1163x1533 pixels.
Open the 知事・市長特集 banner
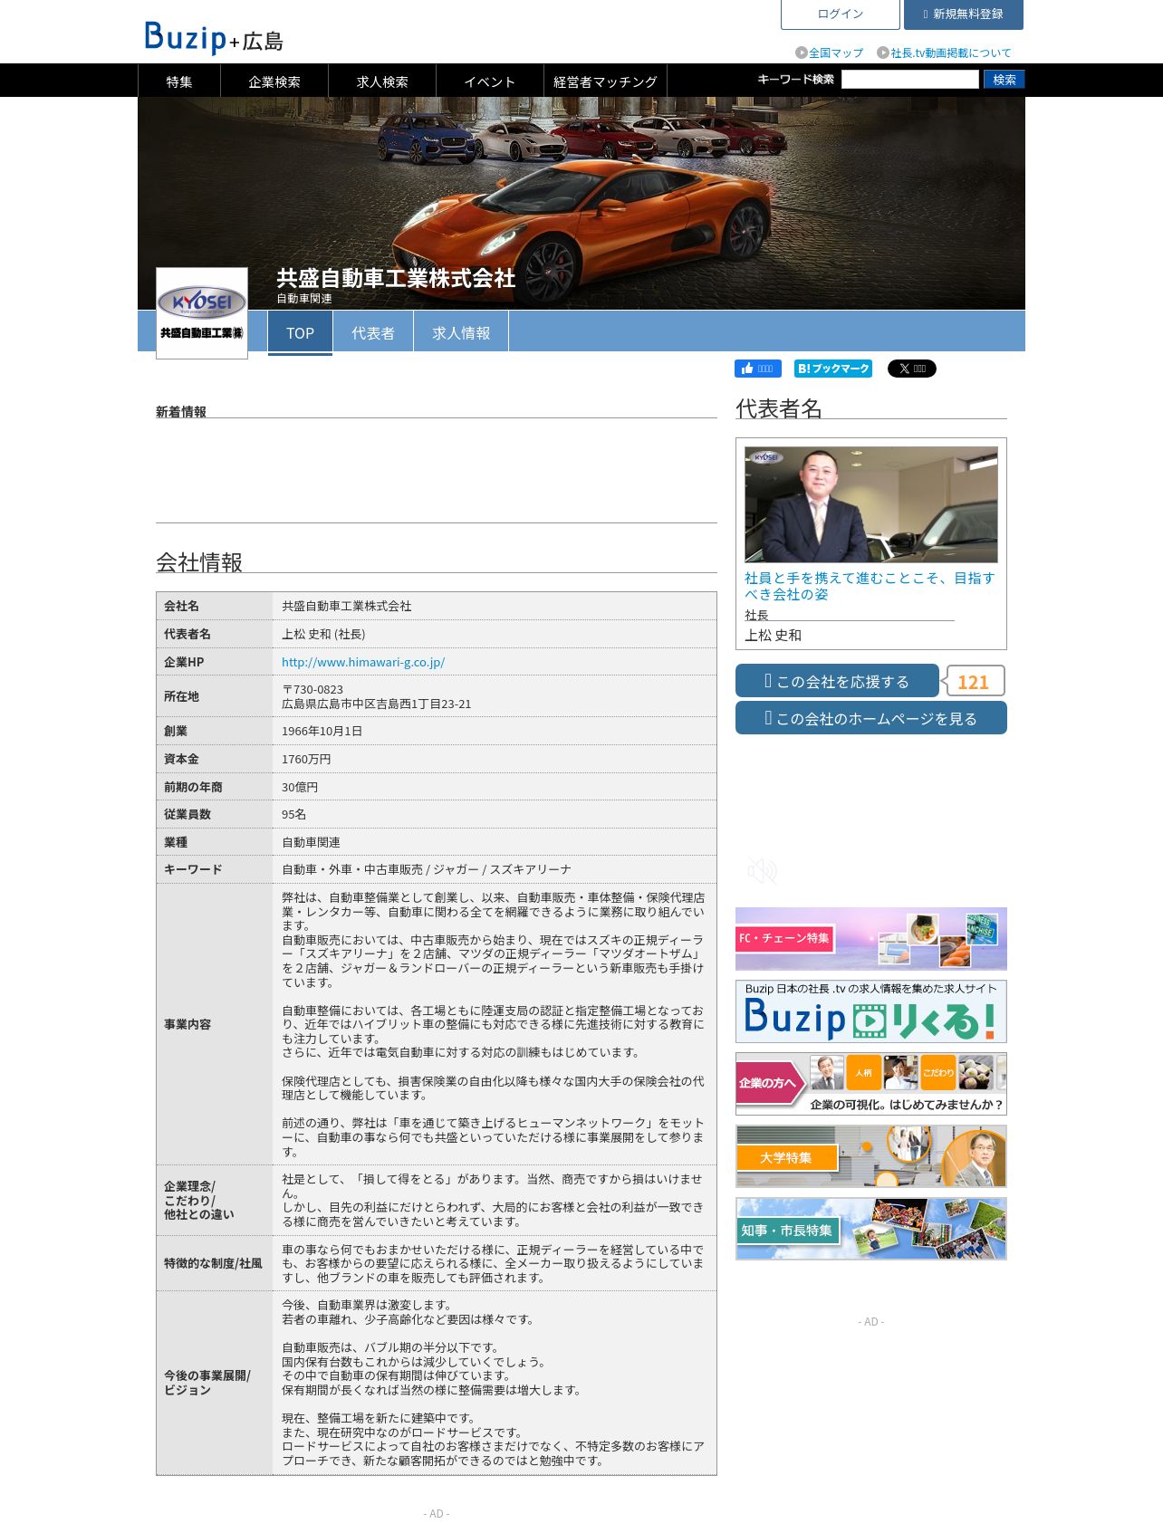[871, 1229]
